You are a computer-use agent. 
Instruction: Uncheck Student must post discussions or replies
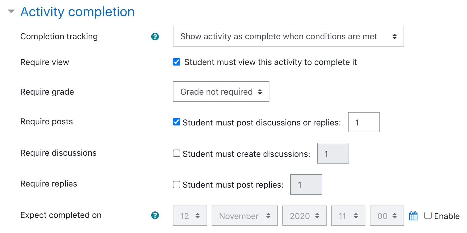click(x=177, y=122)
